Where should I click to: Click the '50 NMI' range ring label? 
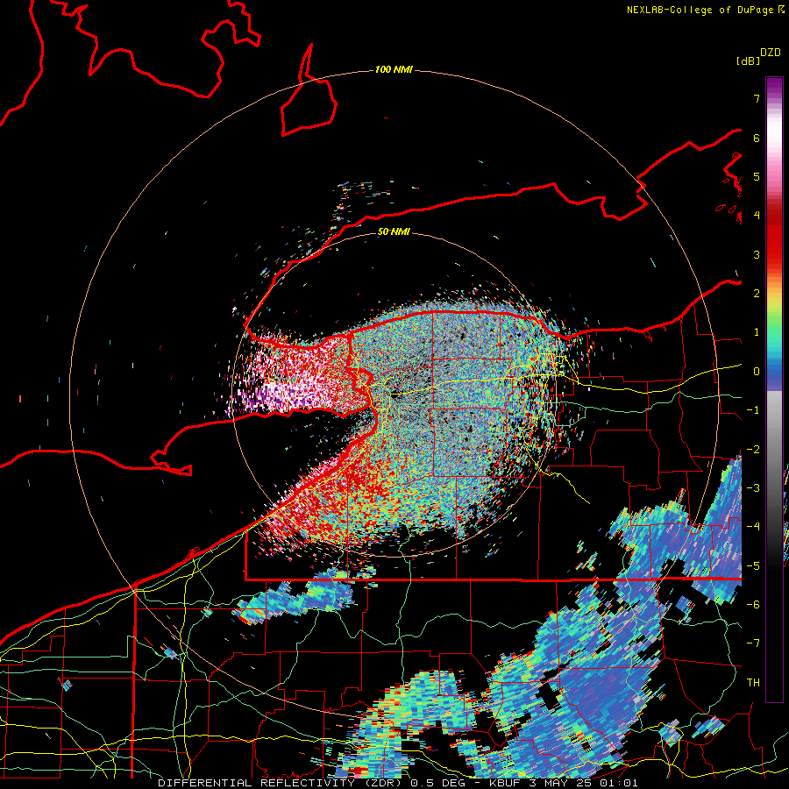[394, 231]
